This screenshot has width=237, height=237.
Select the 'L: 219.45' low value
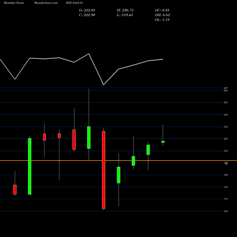coord(125,15)
